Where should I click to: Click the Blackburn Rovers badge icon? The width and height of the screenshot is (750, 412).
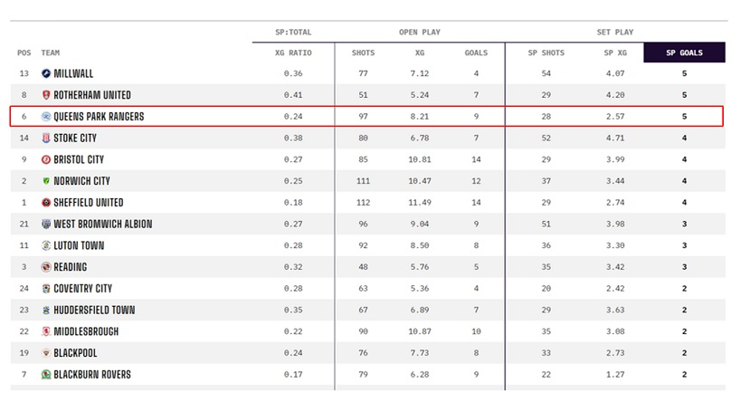pyautogui.click(x=46, y=375)
